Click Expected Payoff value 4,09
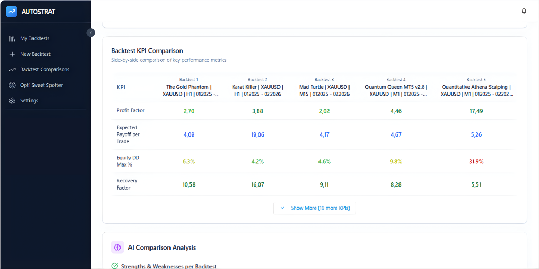This screenshot has height=269, width=539. pyautogui.click(x=189, y=135)
